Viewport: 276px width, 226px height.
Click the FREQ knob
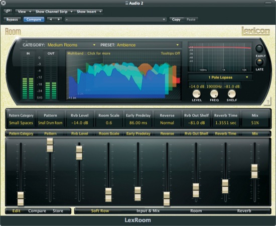click(x=214, y=94)
